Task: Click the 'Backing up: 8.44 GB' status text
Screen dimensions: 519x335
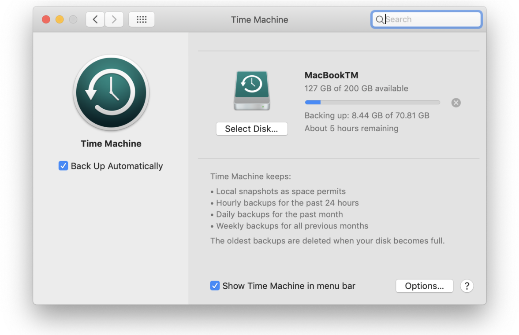Action: coord(366,115)
